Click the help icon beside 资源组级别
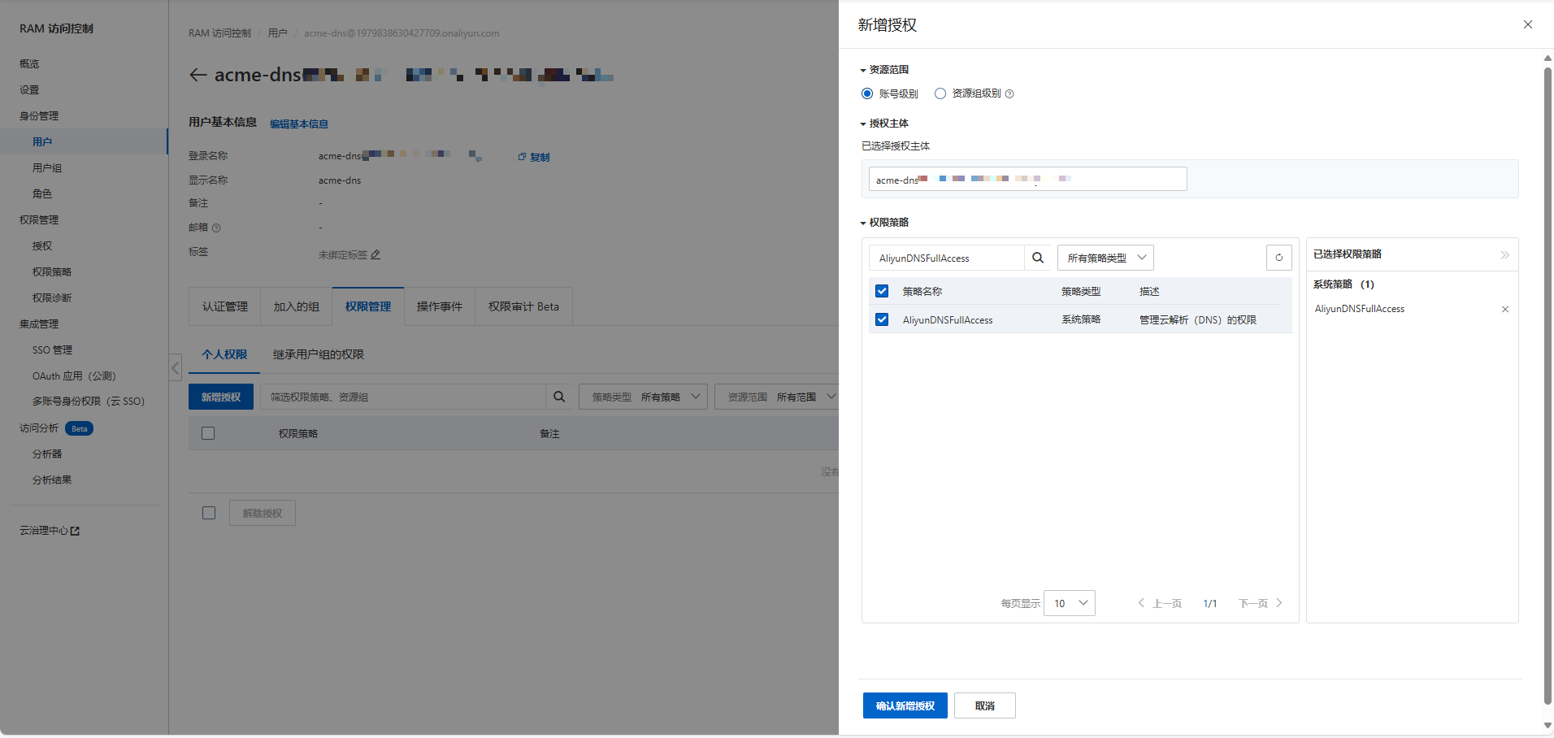The height and width of the screenshot is (738, 1554). [1009, 94]
